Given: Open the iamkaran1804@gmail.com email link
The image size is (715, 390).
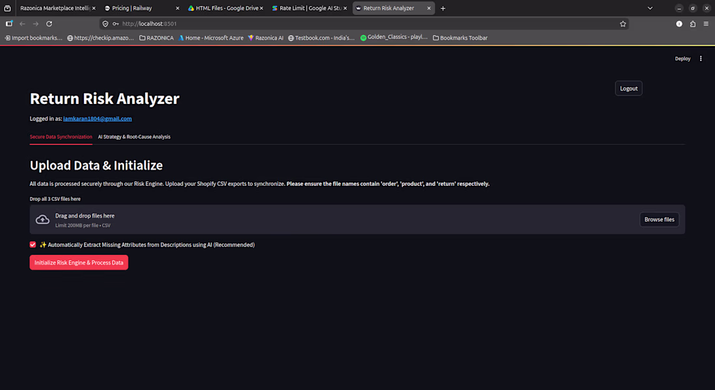Looking at the screenshot, I should tap(97, 118).
